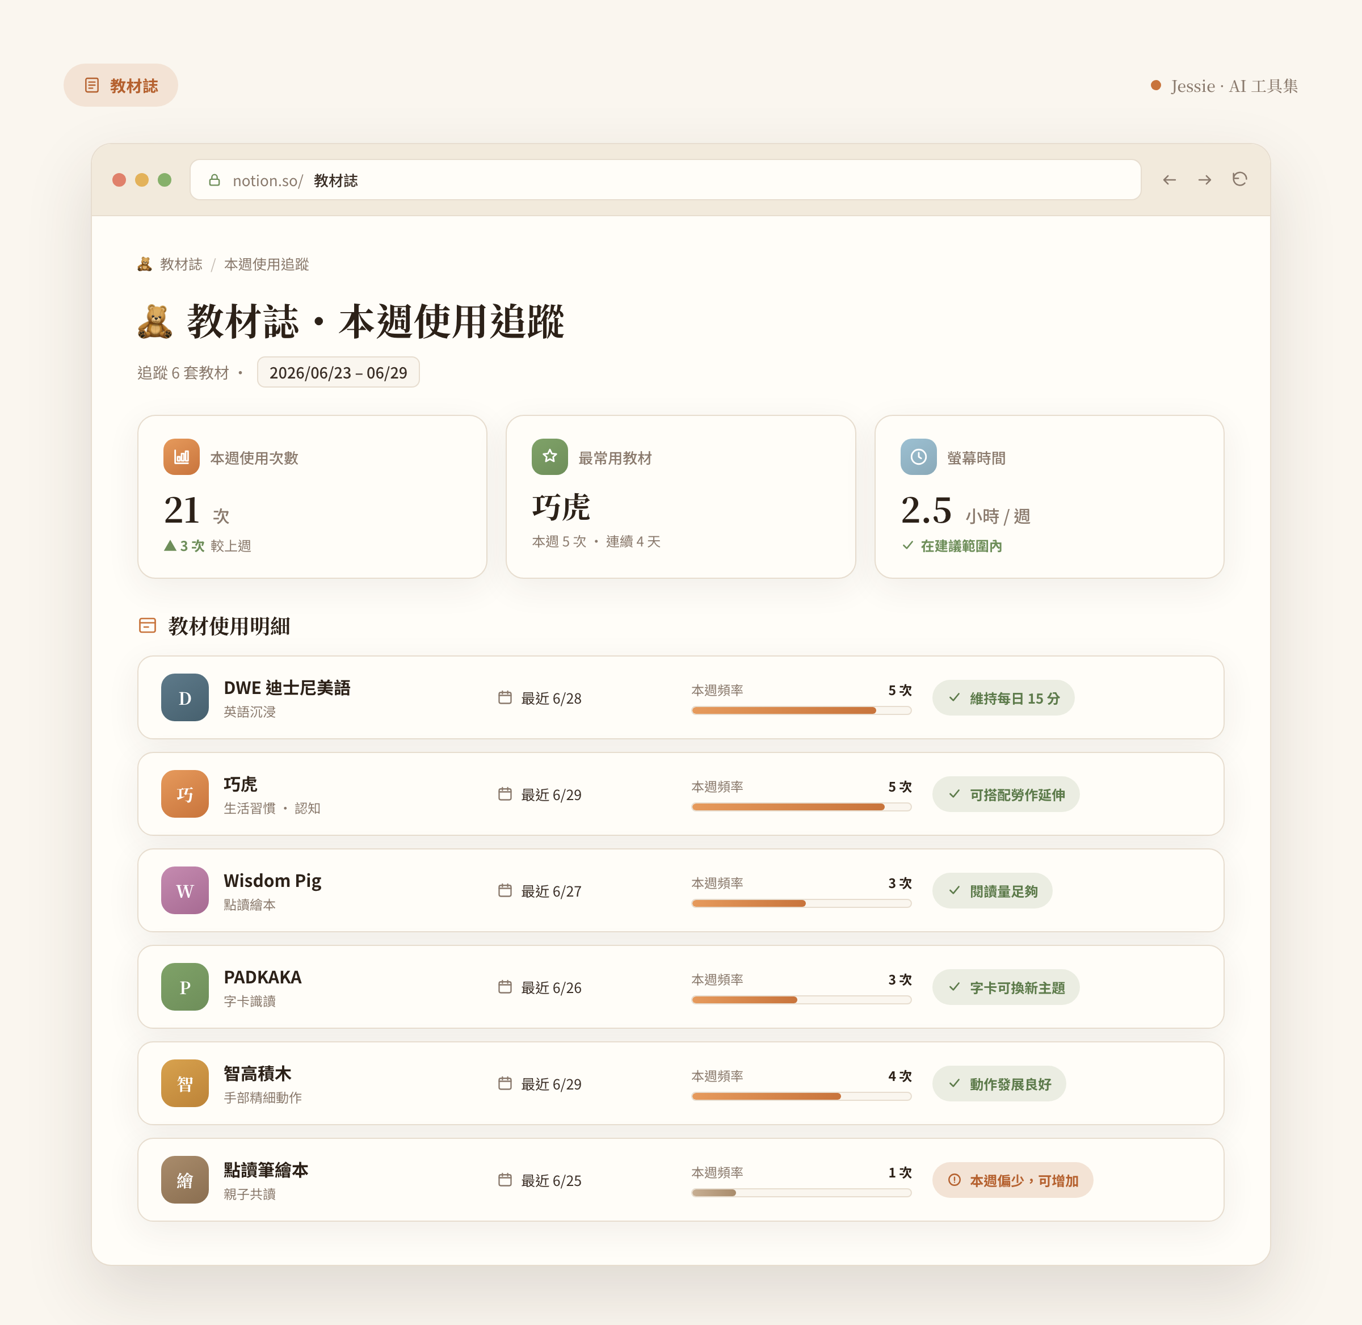Screen dimensions: 1362x1325
Task: Click the 字卡可換新主題 status pill
Action: click(x=1006, y=987)
